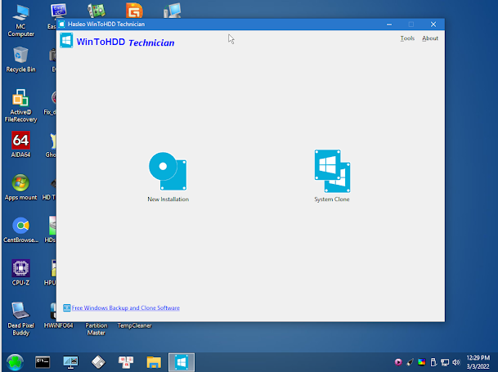Activate the WinToHDD taskbar button
Image resolution: width=498 pixels, height=372 pixels.
[x=182, y=362]
